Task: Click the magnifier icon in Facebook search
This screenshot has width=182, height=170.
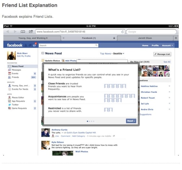Action: point(96,45)
